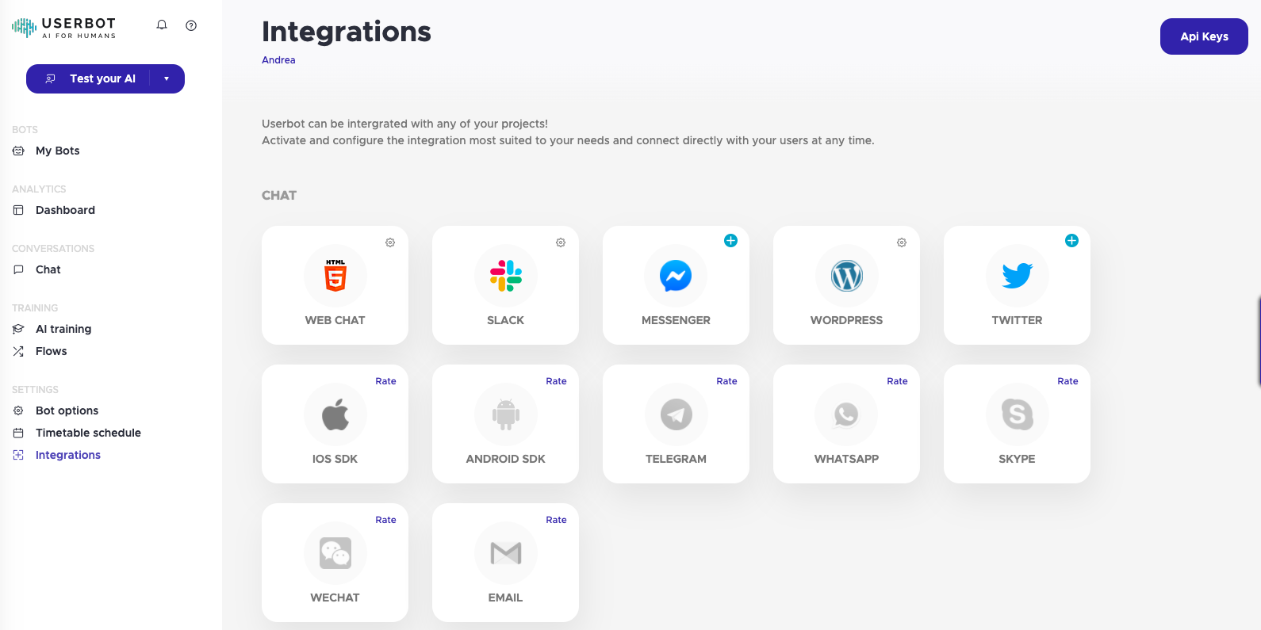Click the Telegram logo icon
The height and width of the screenshot is (630, 1261).
676,414
